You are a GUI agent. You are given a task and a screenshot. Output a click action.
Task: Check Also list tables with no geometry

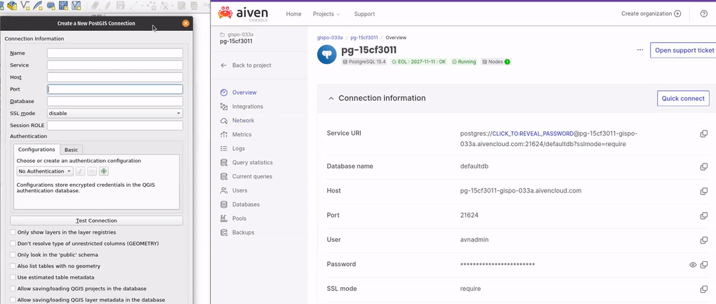pyautogui.click(x=13, y=266)
